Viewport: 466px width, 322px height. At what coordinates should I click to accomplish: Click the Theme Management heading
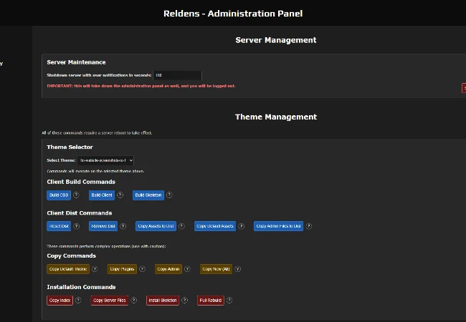(276, 117)
